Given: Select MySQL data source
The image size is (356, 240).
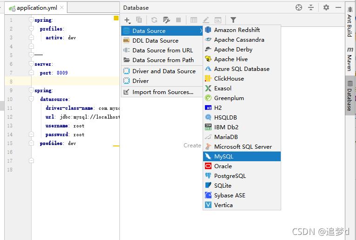Looking at the screenshot, I should pos(242,157).
